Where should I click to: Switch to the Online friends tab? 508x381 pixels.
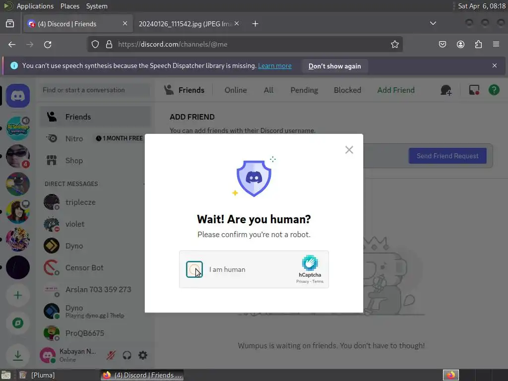tap(236, 90)
